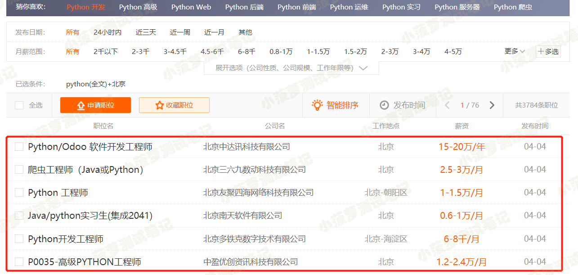Image resolution: width=578 pixels, height=275 pixels.
Task: Open 更多 salary range dropdown
Action: click(515, 52)
